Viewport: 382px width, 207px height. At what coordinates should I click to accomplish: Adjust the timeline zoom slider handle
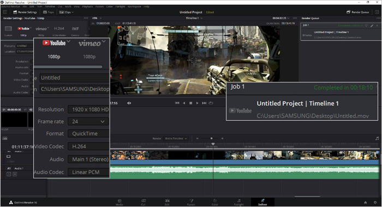(x=211, y=138)
